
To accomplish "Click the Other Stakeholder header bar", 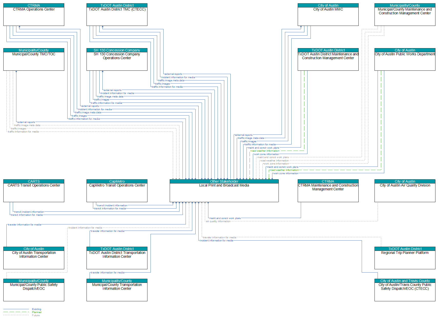I will point(224,181).
